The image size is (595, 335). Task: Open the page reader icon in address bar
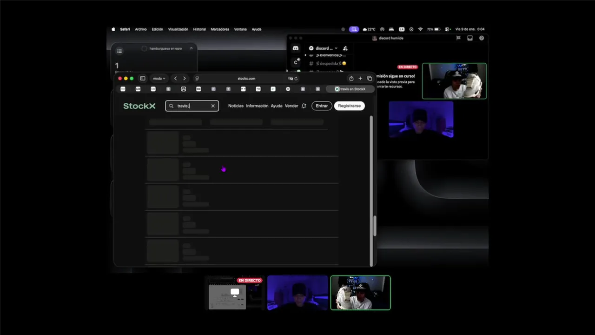[197, 79]
